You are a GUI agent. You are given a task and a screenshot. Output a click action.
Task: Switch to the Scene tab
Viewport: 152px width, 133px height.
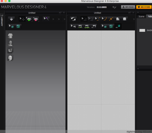pyautogui.click(x=141, y=17)
